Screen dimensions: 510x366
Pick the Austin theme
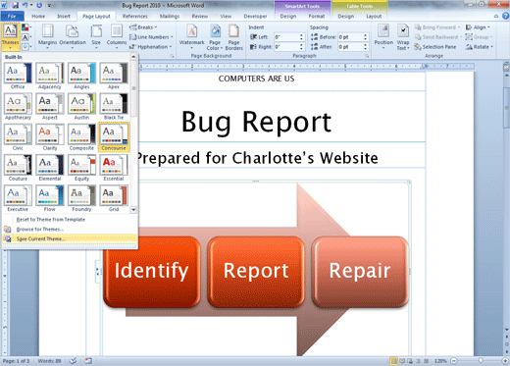(81, 106)
